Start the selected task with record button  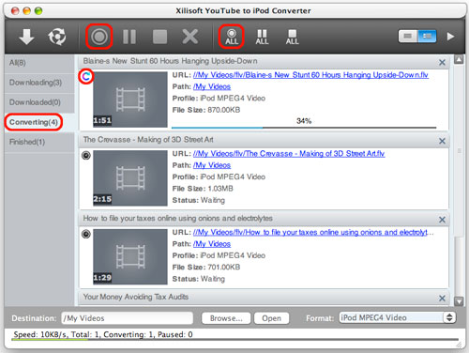click(x=99, y=37)
